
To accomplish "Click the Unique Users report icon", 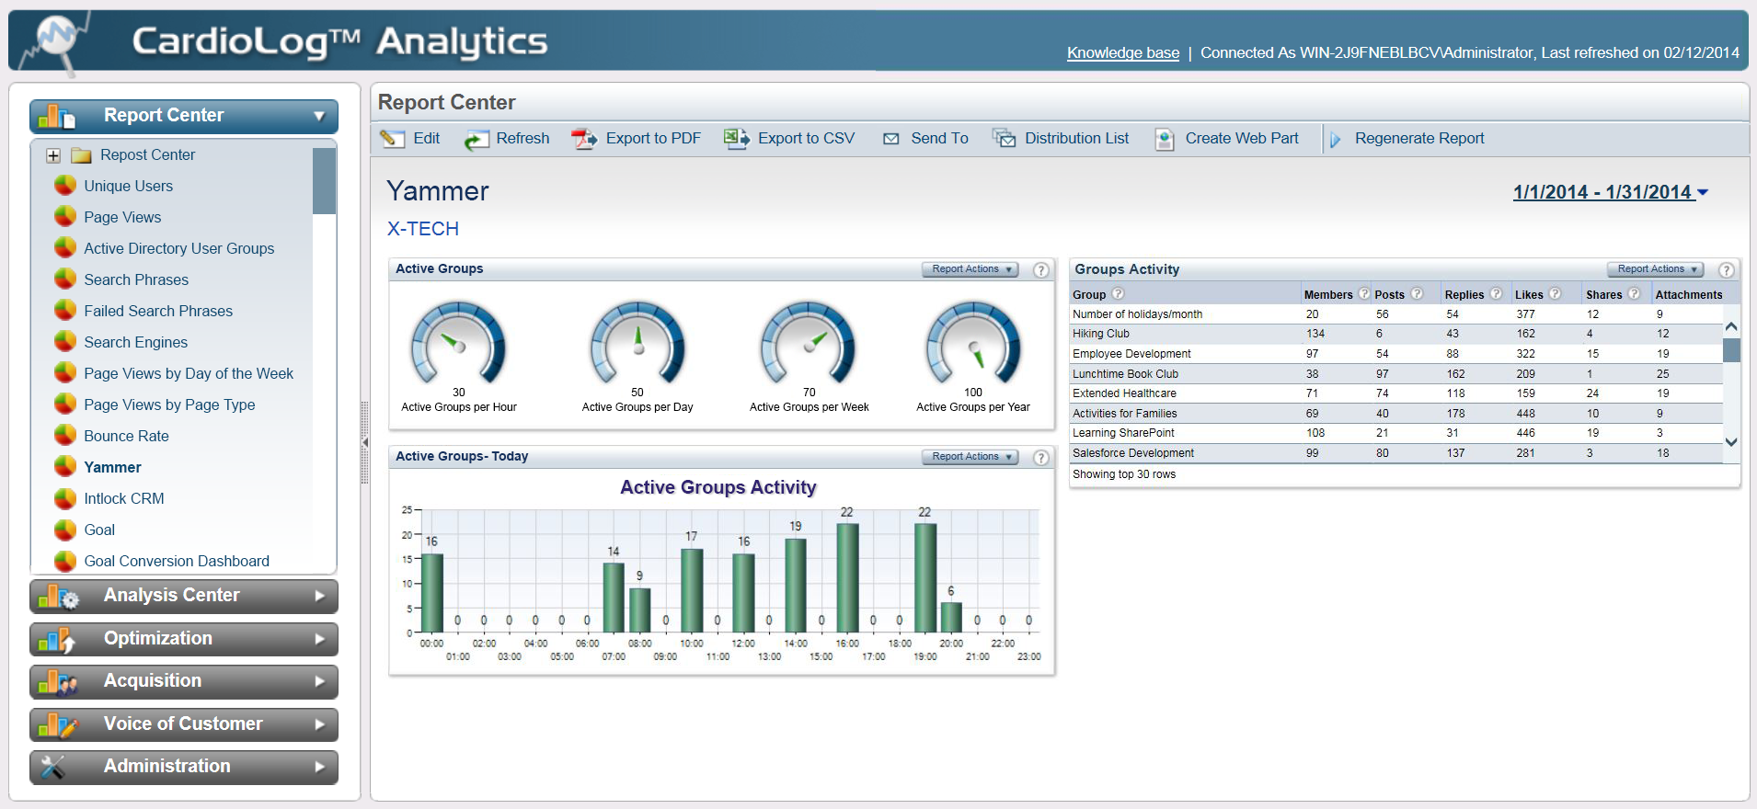I will click(65, 186).
